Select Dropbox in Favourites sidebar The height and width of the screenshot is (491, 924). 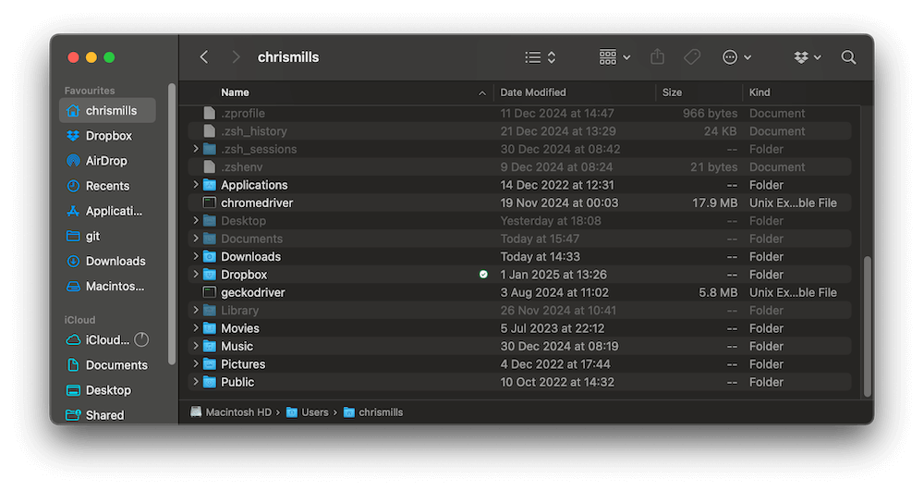pyautogui.click(x=108, y=136)
